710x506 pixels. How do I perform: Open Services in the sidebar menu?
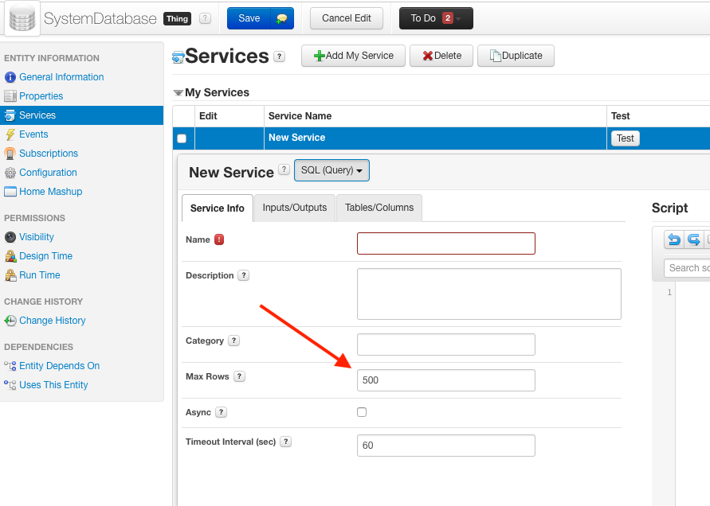click(81, 115)
